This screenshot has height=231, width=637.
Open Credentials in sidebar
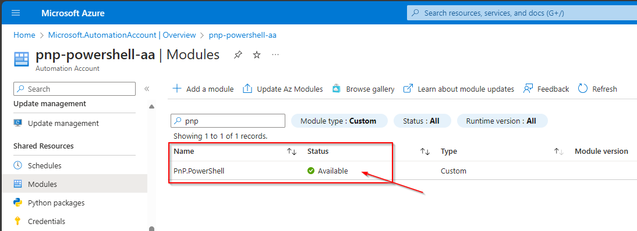click(47, 221)
